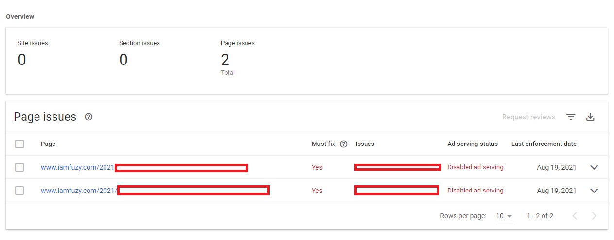
Task: Click the Request reviews button
Action: tap(528, 117)
